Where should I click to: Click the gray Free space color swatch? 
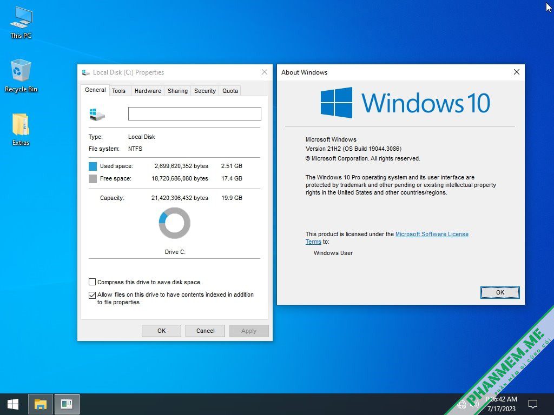tap(93, 179)
